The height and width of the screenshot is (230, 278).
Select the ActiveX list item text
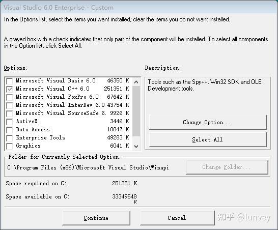pyautogui.click(x=27, y=122)
